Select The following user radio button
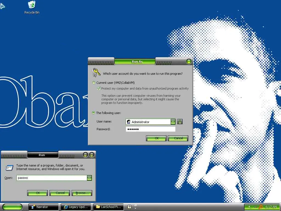This screenshot has width=281, height=211. click(93, 113)
